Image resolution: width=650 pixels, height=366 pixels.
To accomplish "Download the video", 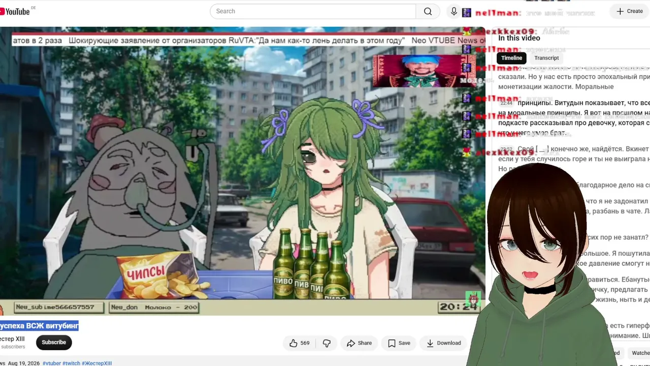I will pos(444,343).
